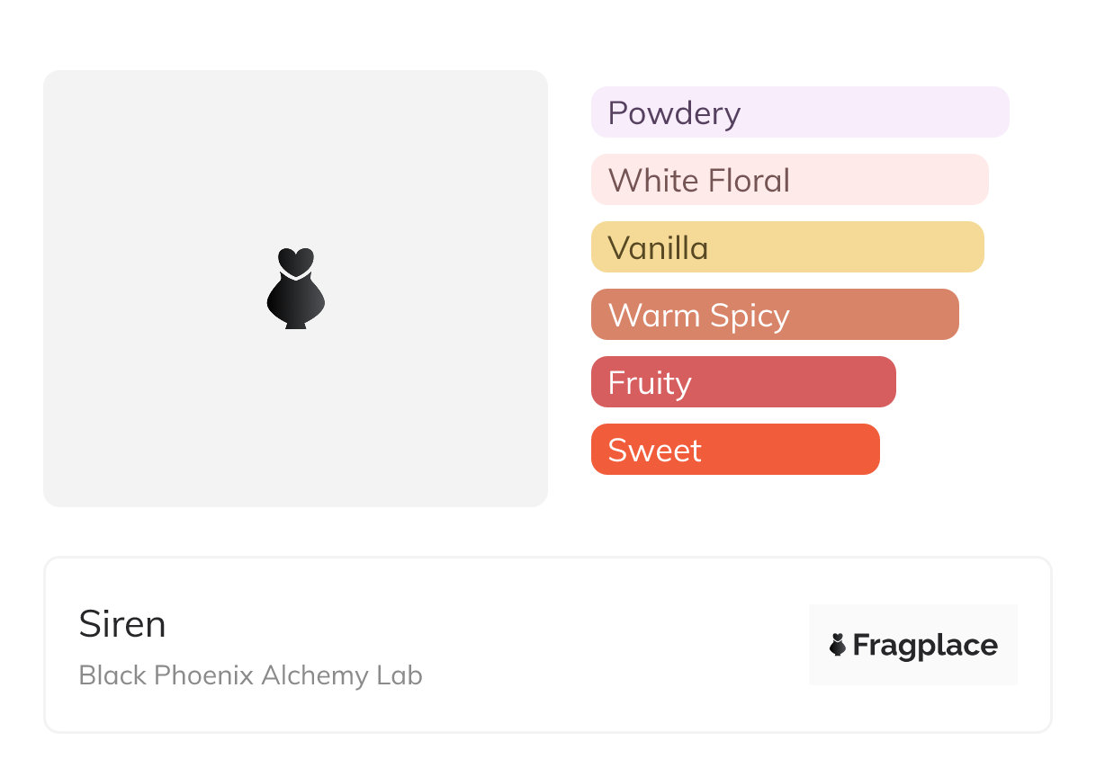
Task: Click the gray fragrance image placeholder panel
Action: tap(295, 289)
